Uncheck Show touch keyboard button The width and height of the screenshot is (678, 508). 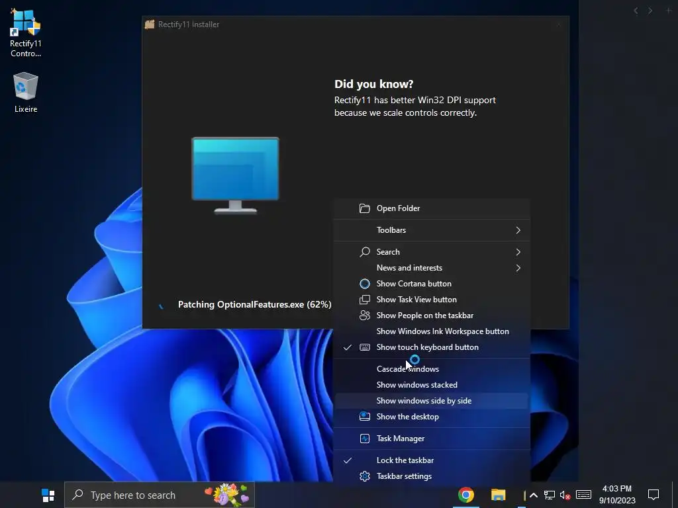pos(432,347)
